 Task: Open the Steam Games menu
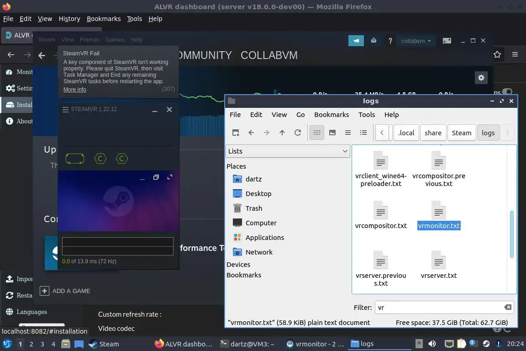115,40
